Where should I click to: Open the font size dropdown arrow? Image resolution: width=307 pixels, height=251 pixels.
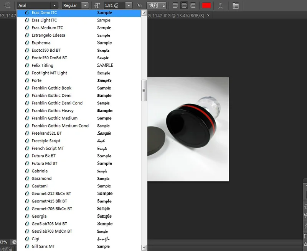pos(129,5)
